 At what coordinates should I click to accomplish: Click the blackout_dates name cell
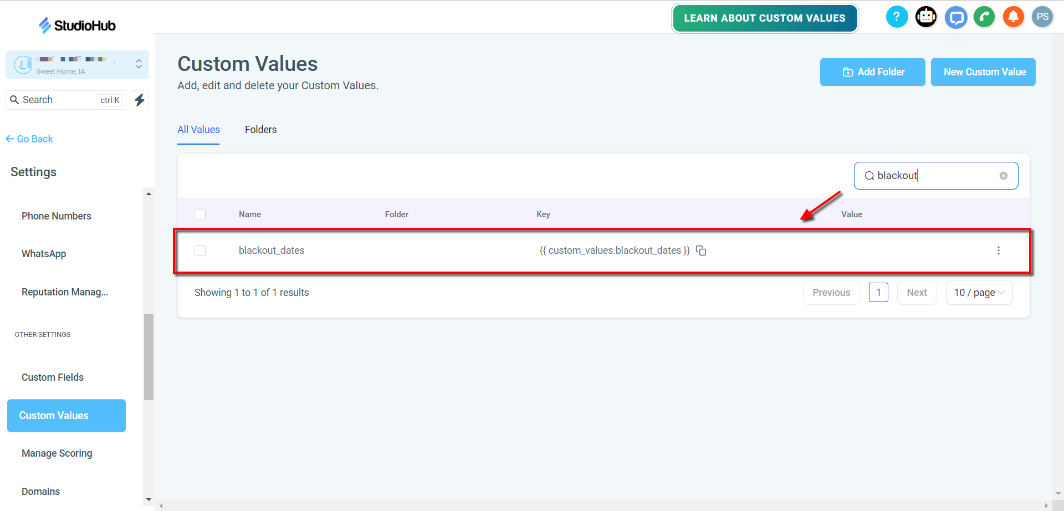pos(272,251)
